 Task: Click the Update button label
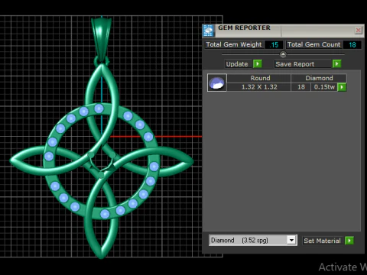237,64
